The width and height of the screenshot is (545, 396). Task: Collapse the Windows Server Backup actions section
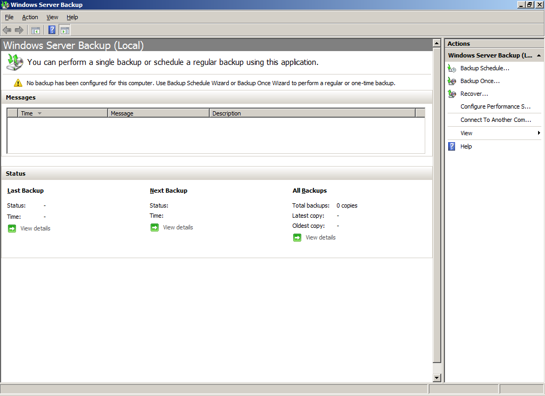point(538,55)
